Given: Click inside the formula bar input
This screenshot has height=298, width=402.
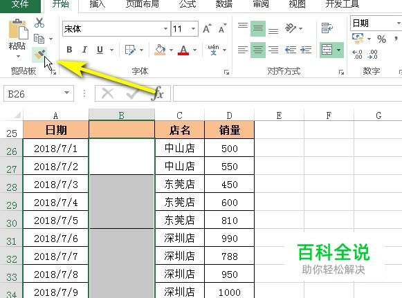Looking at the screenshot, I should tap(288, 93).
